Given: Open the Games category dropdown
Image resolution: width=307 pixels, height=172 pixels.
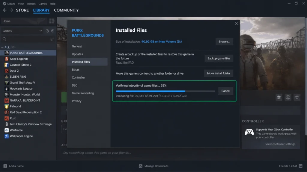Looking at the screenshot, I should tap(22, 31).
